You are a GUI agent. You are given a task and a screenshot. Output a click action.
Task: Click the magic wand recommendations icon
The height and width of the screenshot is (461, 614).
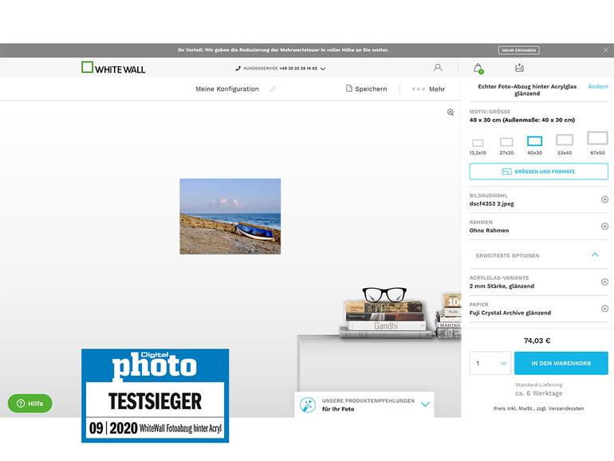[x=307, y=404]
